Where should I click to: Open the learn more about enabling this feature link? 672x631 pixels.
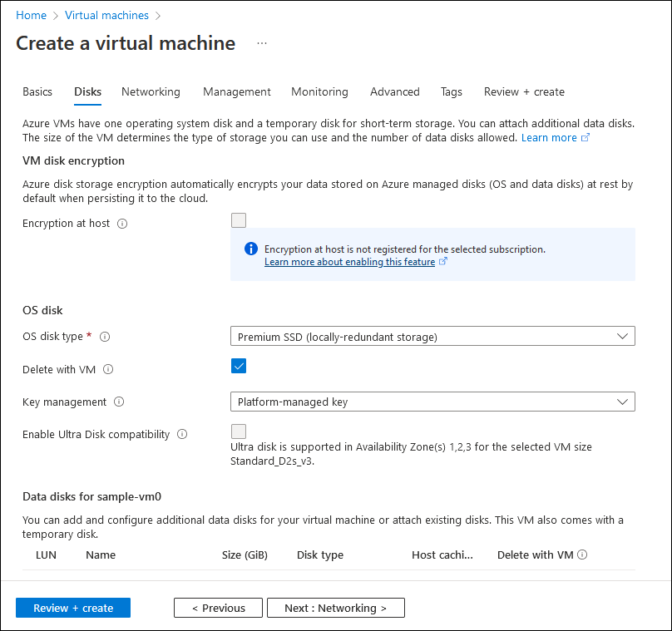point(350,261)
